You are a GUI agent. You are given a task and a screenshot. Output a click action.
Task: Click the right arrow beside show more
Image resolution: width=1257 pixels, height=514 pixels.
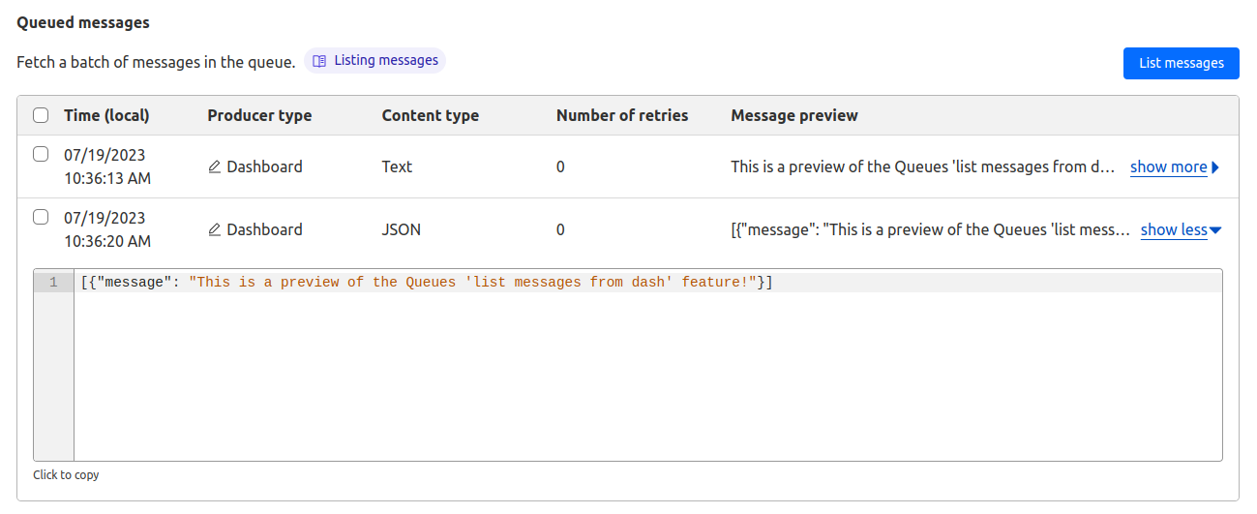pos(1215,167)
